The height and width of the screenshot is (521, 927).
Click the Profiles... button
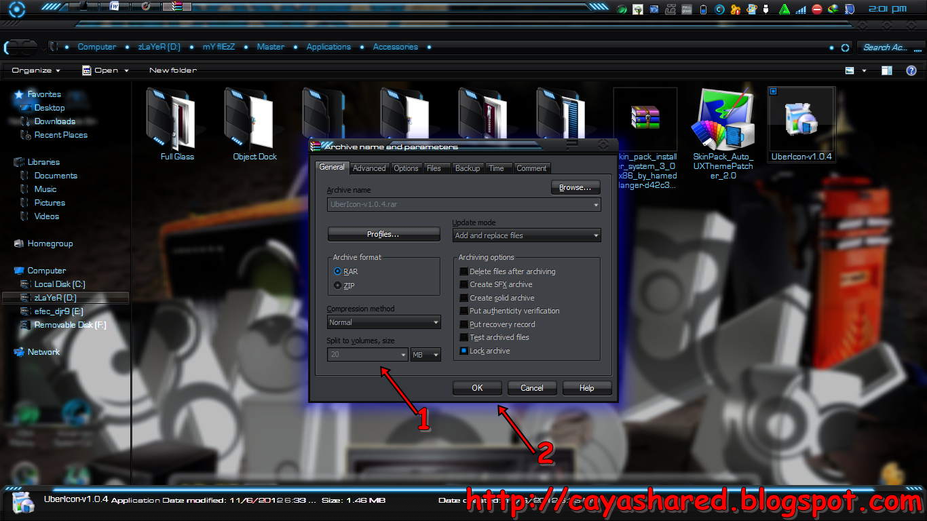click(x=383, y=234)
